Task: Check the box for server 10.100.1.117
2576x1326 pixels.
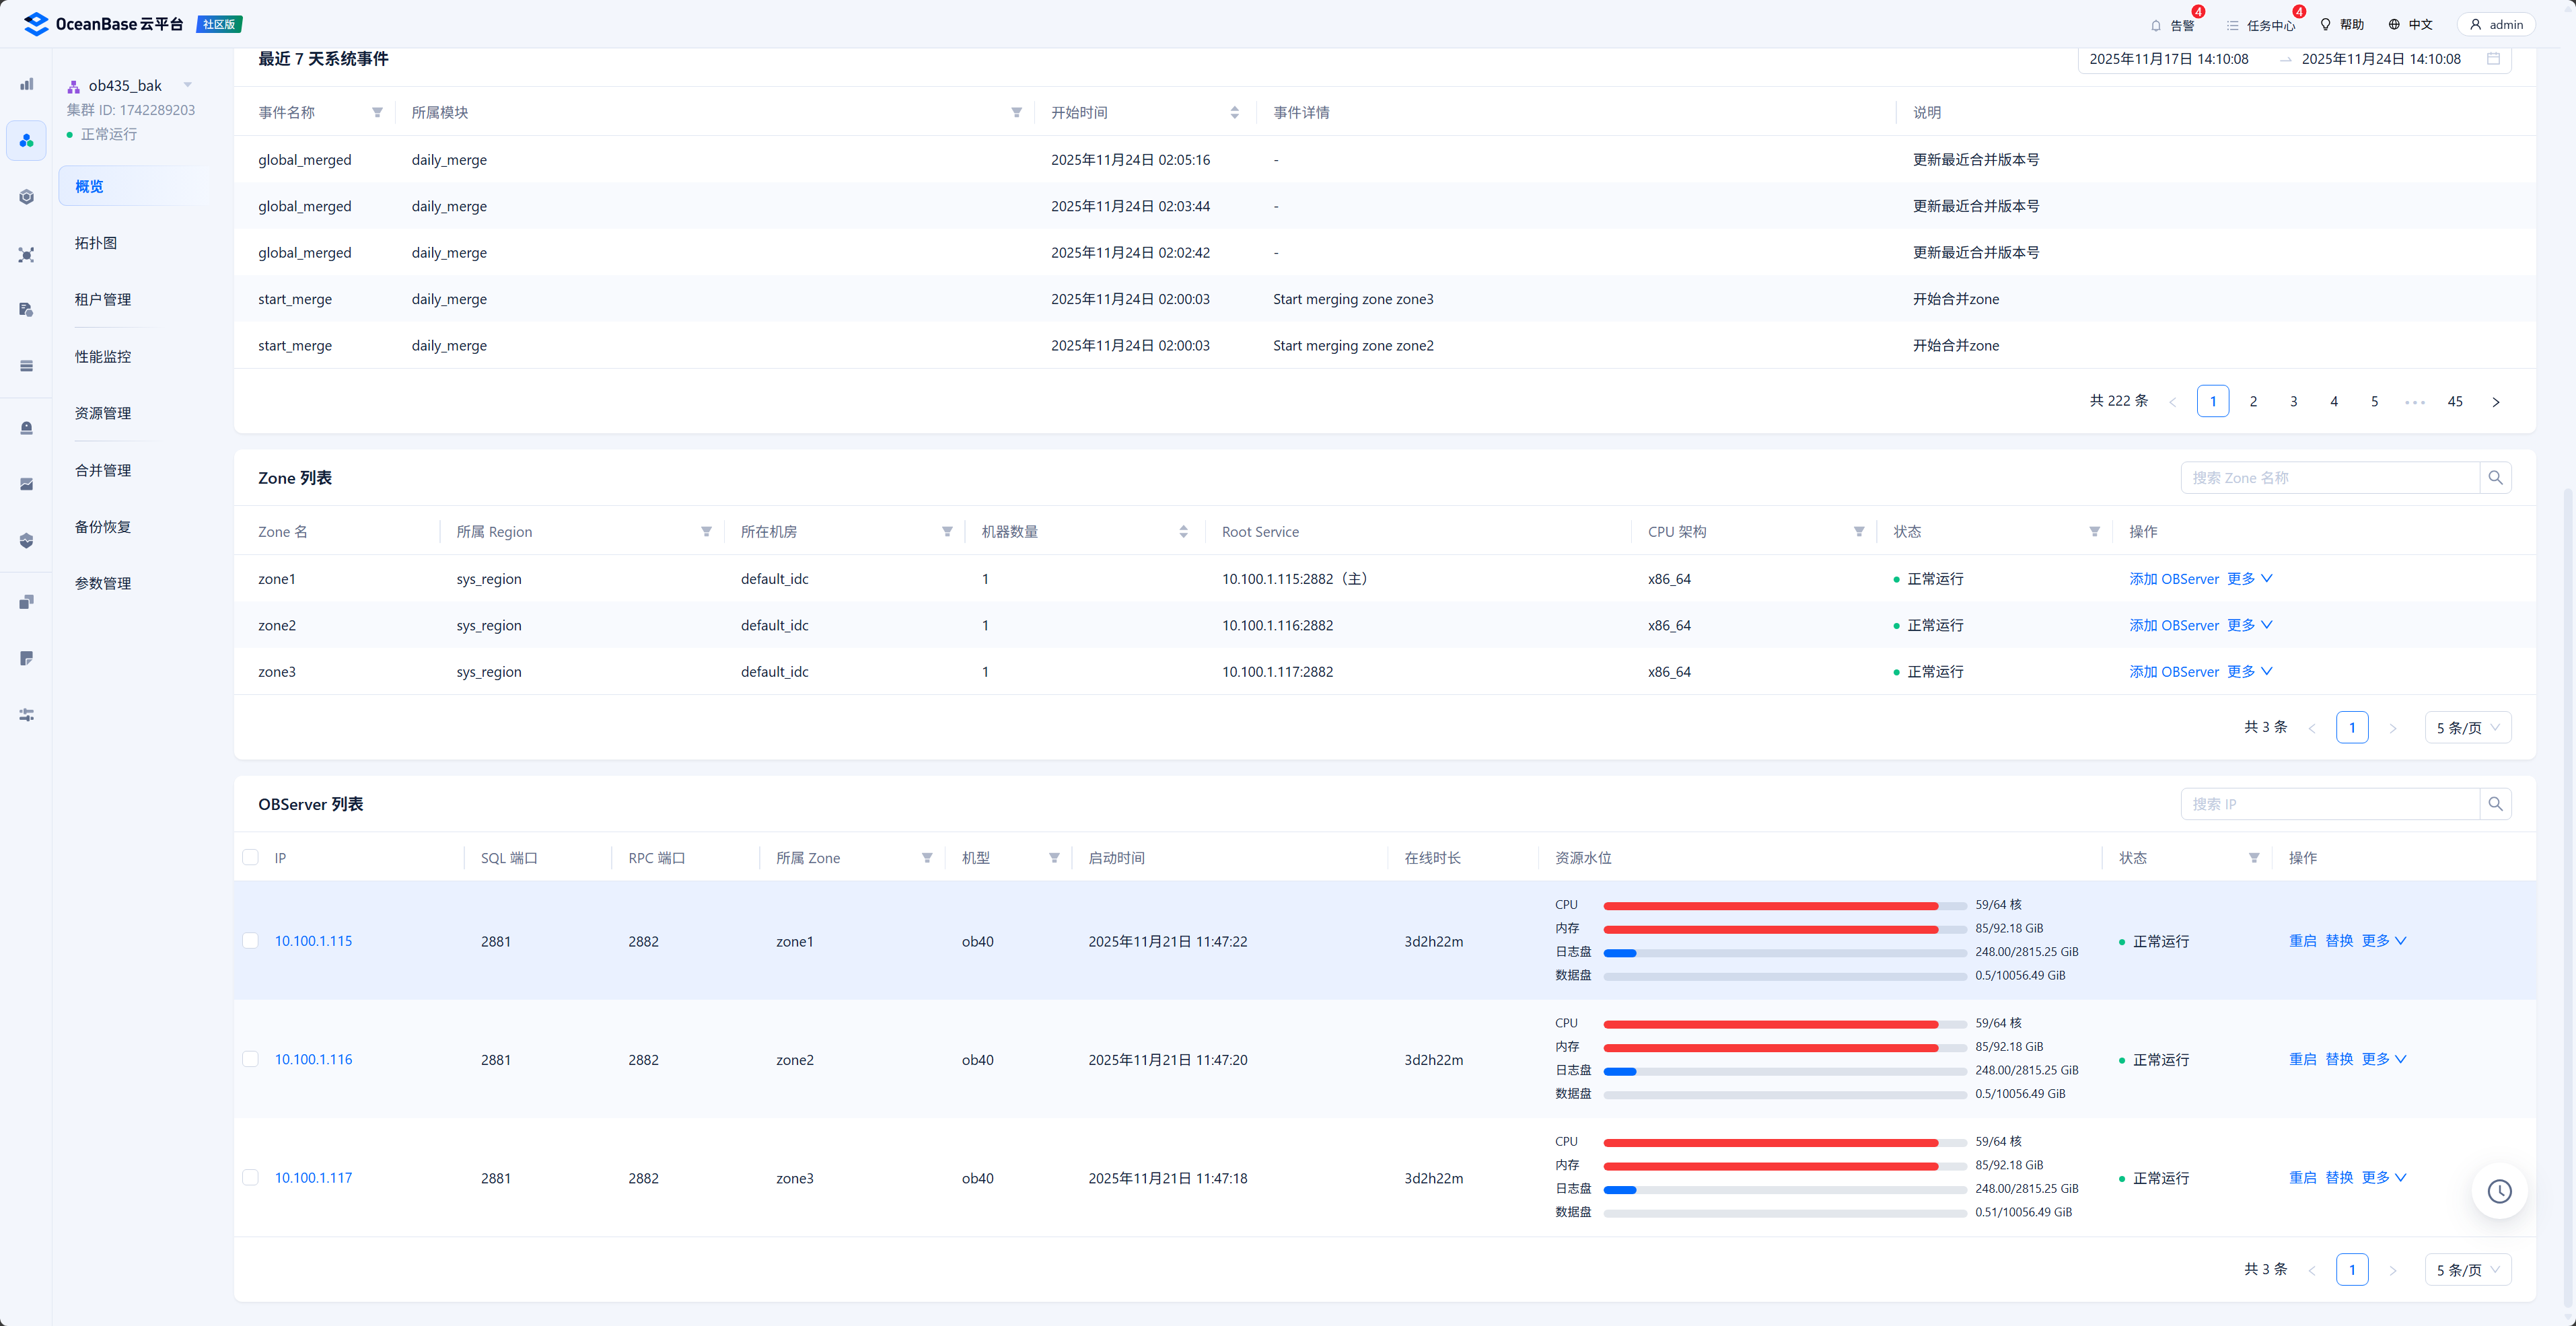Action: coord(251,1178)
